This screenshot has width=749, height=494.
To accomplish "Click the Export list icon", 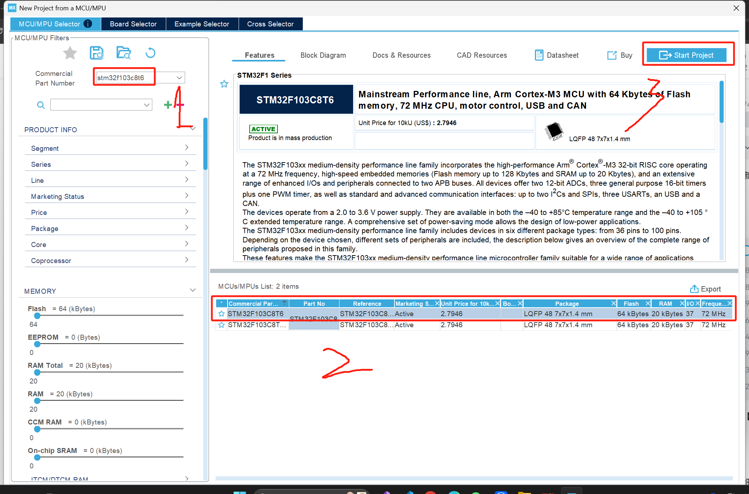I will pyautogui.click(x=694, y=289).
